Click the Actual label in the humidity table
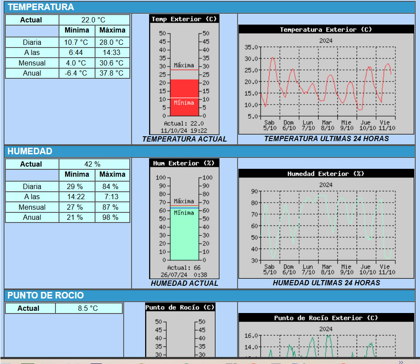The image size is (420, 364). [x=31, y=164]
